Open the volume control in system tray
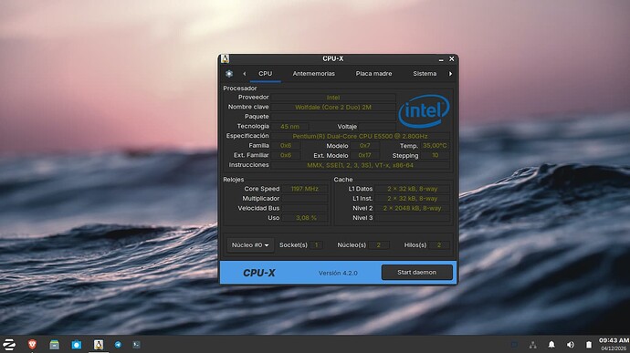The width and height of the screenshot is (630, 353). [570, 345]
